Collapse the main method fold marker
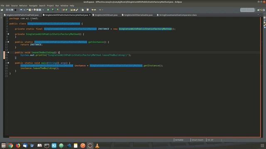 coord(8,63)
